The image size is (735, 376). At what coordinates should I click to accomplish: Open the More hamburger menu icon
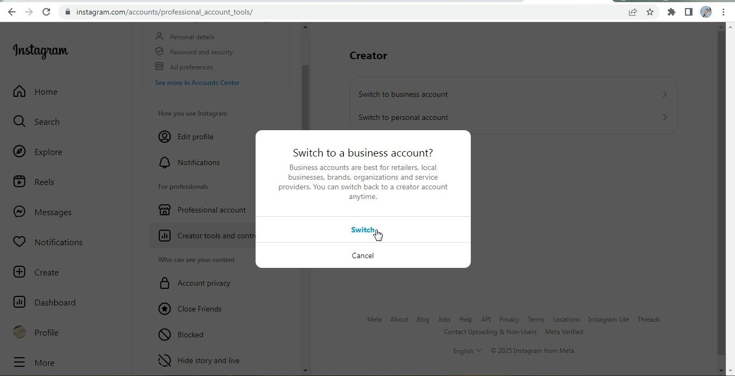click(19, 363)
